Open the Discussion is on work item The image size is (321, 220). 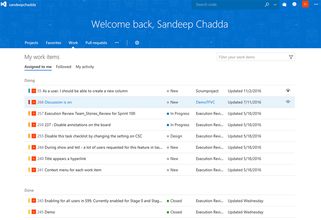point(58,102)
